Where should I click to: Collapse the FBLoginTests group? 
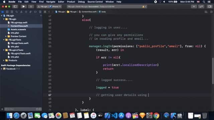point(4,40)
